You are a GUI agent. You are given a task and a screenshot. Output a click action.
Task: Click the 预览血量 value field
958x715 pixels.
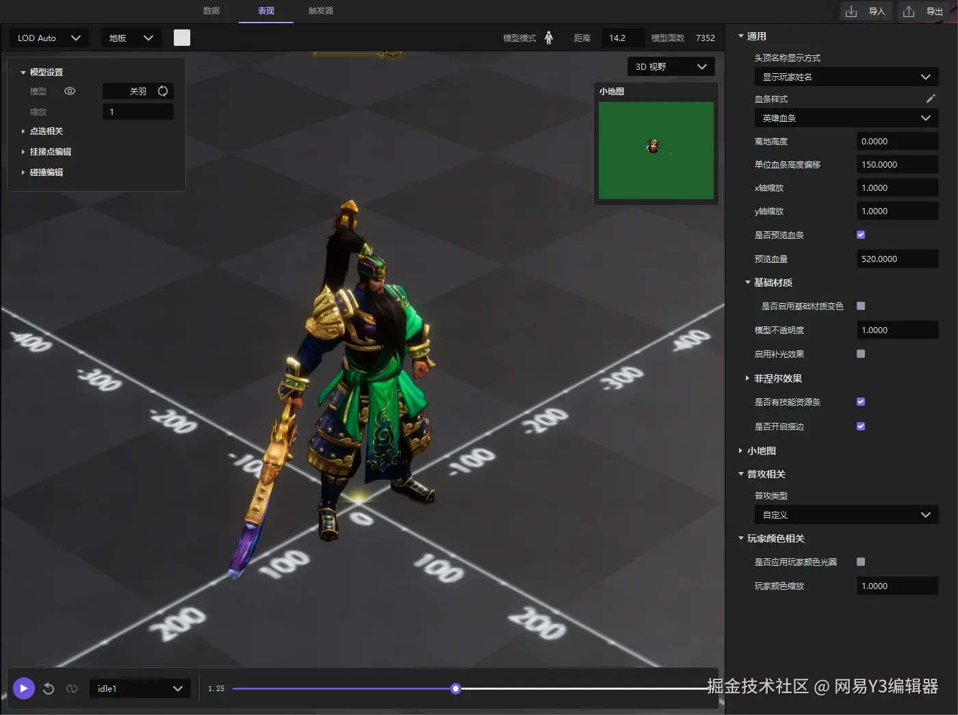pos(897,259)
